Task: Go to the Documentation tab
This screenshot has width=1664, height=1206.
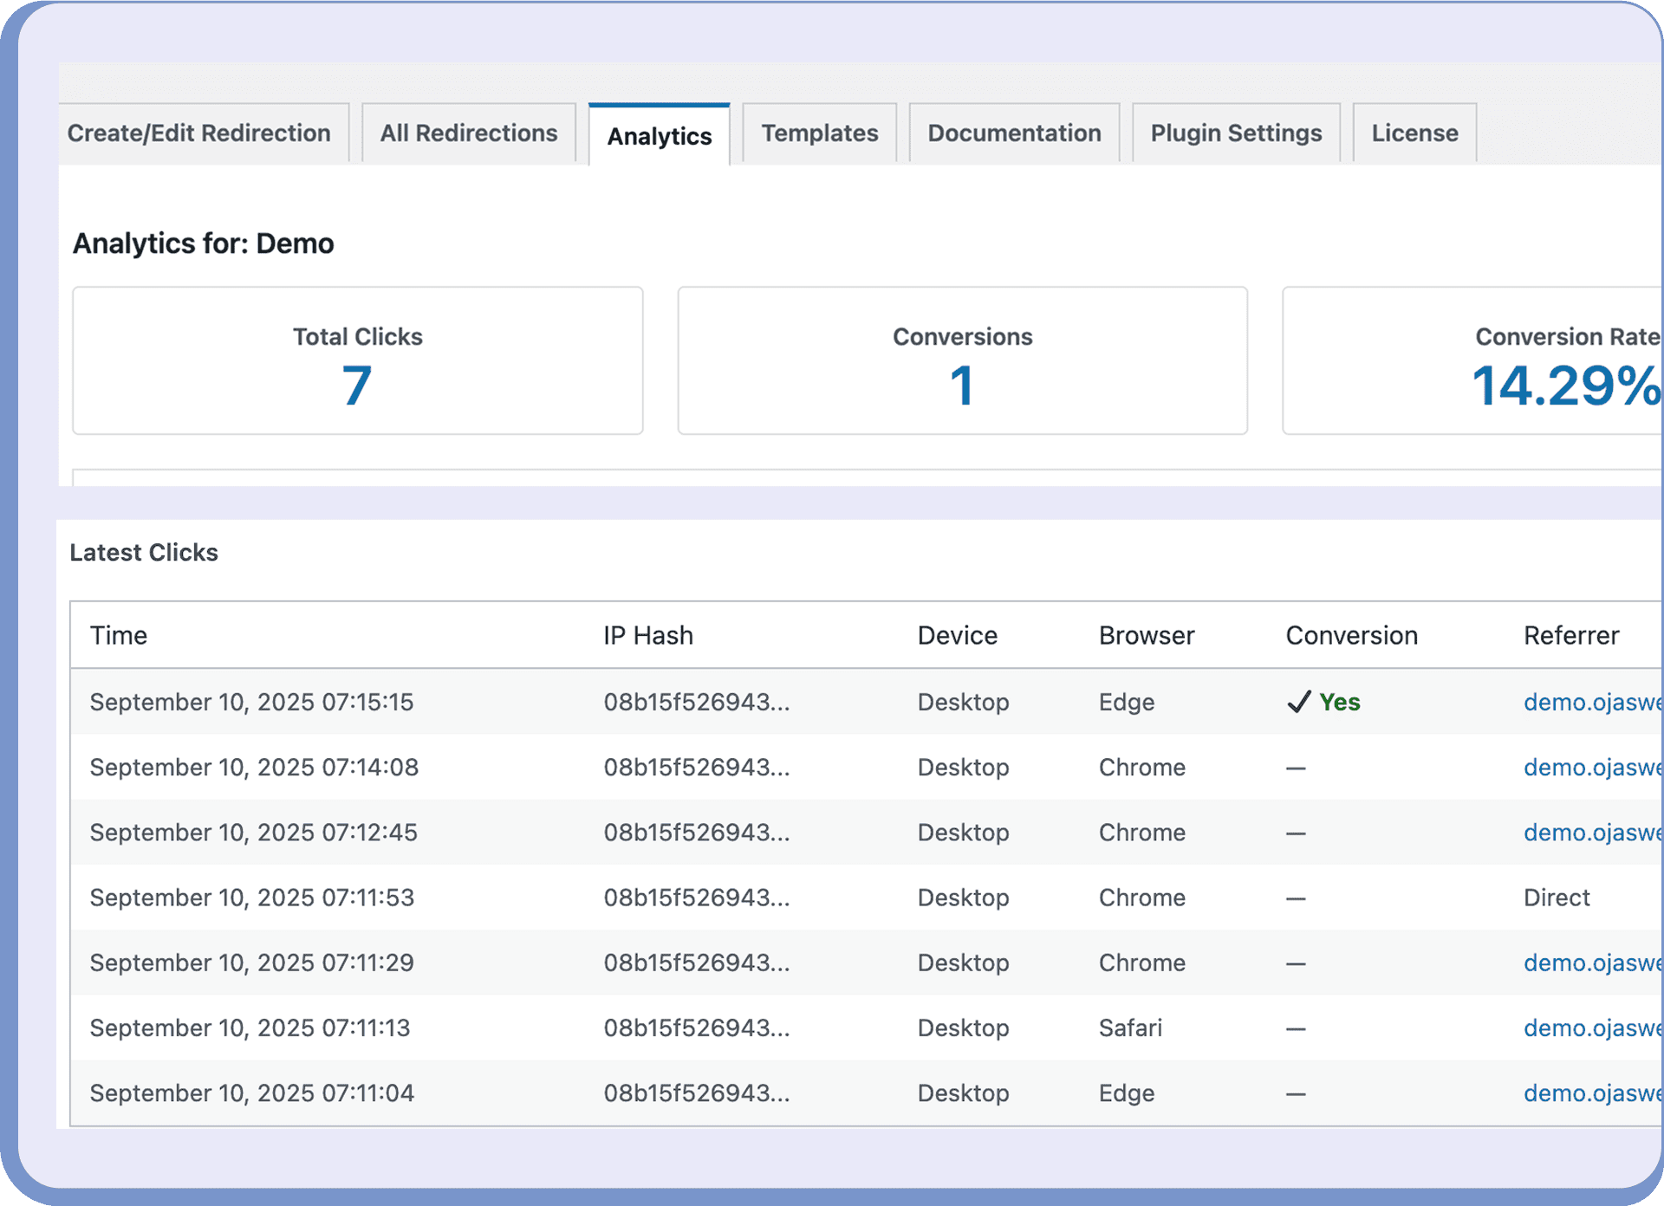Action: (x=1014, y=133)
